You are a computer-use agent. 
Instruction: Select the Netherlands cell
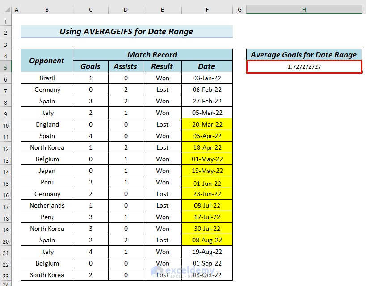(47, 205)
